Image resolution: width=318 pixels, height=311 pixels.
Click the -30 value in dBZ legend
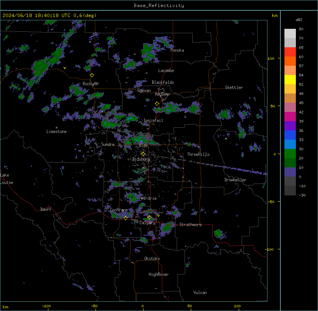[302, 195]
